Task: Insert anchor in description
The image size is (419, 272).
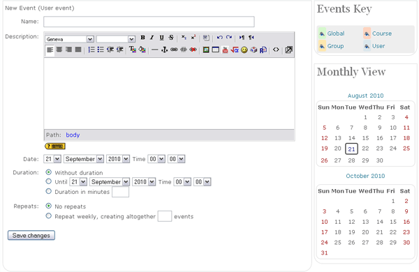Action: click(x=164, y=50)
